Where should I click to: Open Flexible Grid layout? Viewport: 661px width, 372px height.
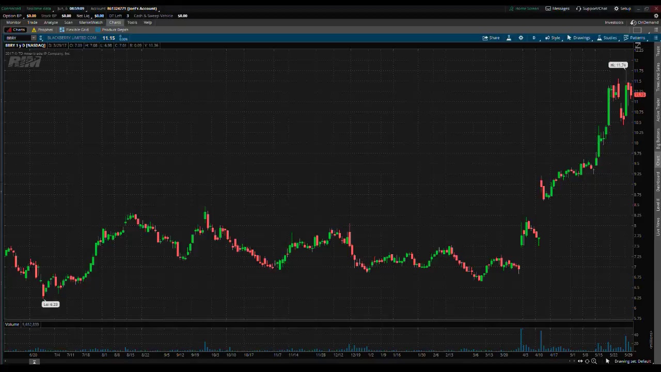(74, 29)
